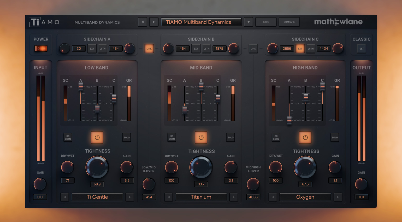Click the next-preset arrow beside Titanium
This screenshot has width=402, height=222.
[234, 197]
